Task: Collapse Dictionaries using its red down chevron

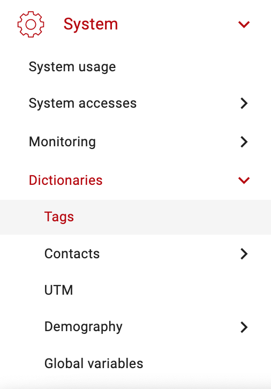Action: click(244, 181)
